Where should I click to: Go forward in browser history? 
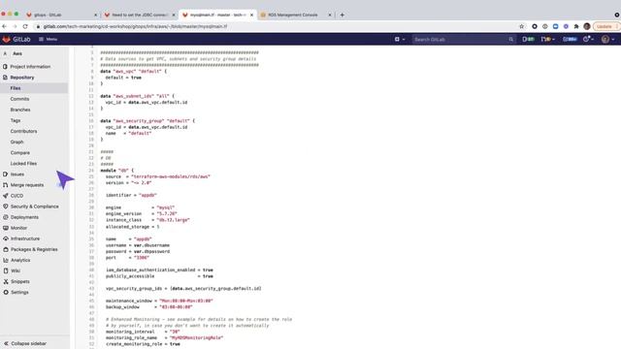tap(15, 26)
